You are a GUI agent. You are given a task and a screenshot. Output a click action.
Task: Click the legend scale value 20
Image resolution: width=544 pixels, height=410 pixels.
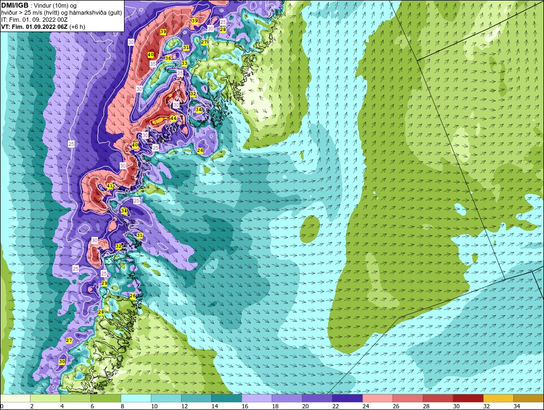click(305, 406)
